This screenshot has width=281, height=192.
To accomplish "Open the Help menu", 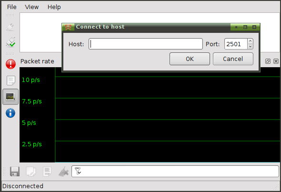I will [x=54, y=7].
